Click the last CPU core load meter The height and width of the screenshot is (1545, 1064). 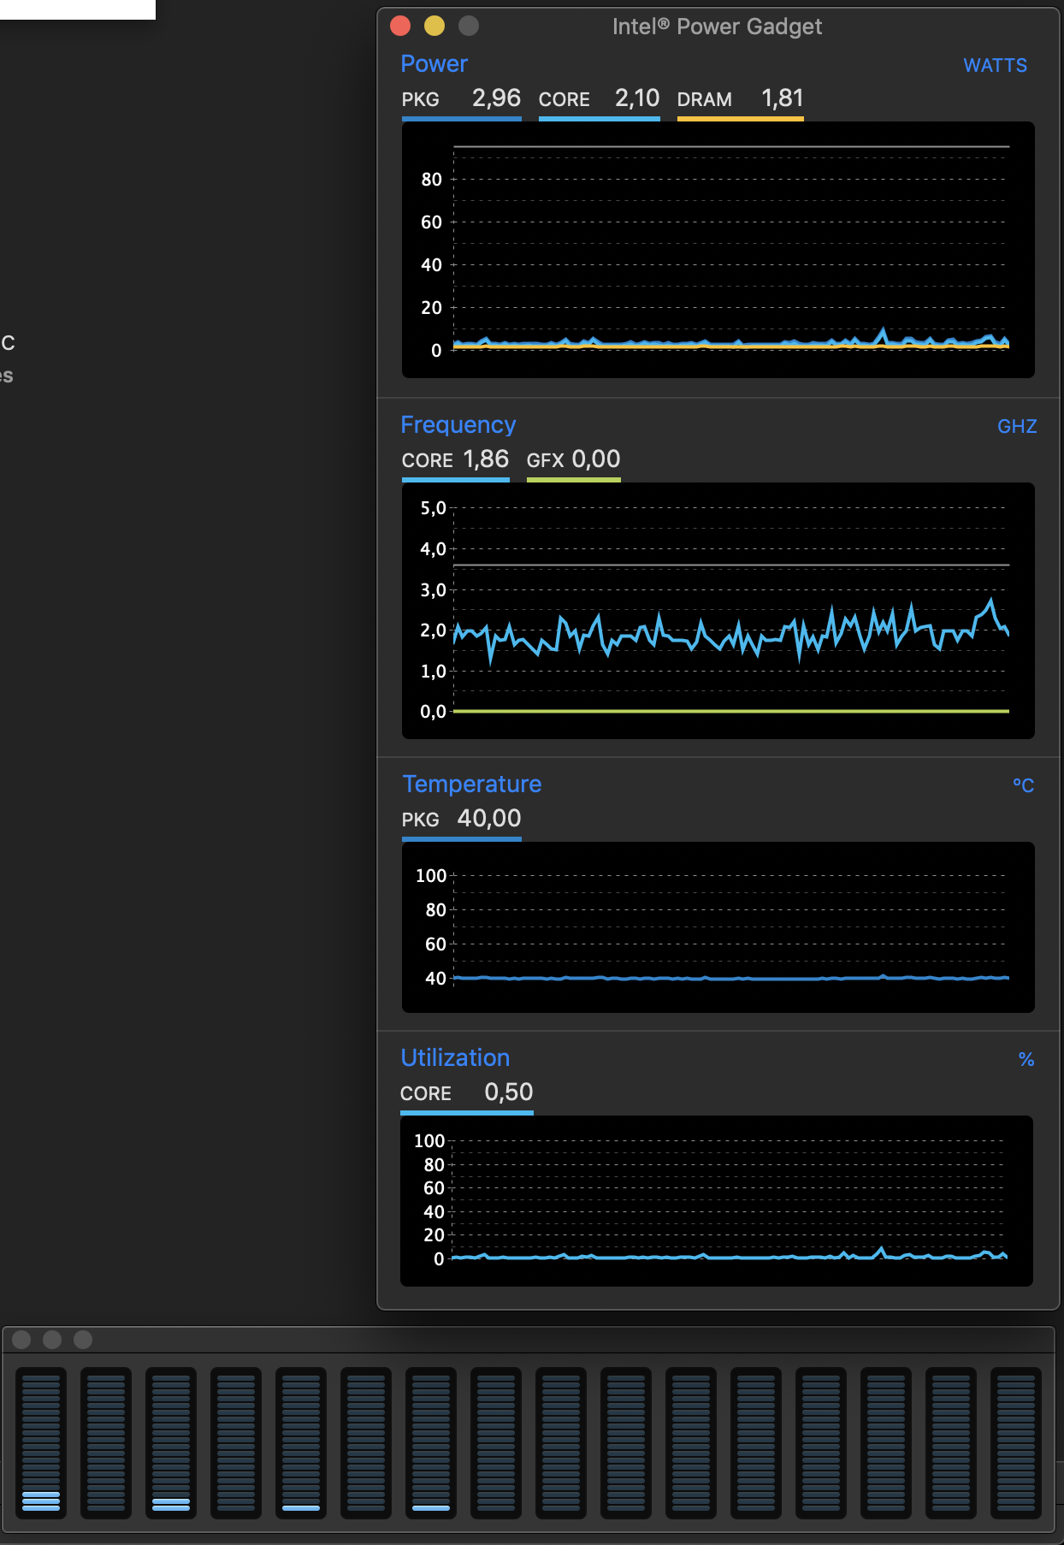[x=1016, y=1442]
